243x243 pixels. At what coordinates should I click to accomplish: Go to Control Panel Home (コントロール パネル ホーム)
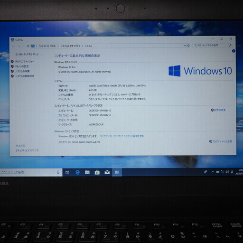[x=27, y=54]
